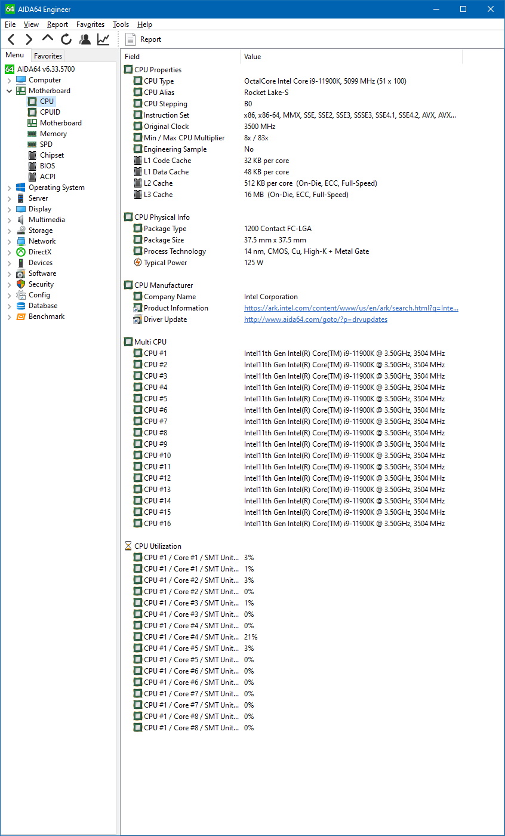The image size is (505, 836).
Task: Open the Favorites menu
Action: [90, 24]
